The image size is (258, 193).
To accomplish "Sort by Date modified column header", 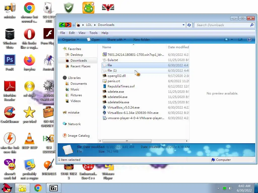I will (x=178, y=47).
